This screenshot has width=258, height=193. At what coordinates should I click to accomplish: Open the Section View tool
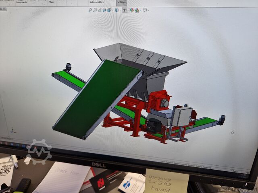[x=104, y=10]
